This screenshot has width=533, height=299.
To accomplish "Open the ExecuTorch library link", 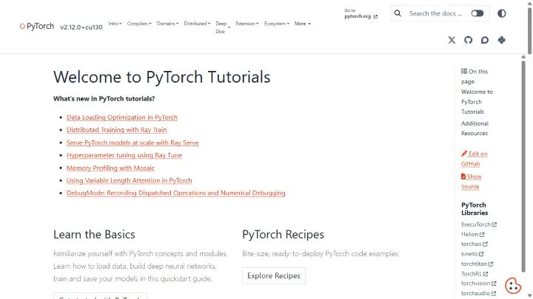I will point(479,224).
